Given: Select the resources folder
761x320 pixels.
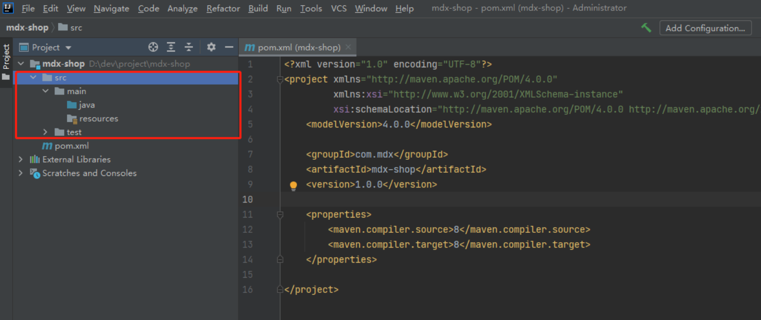Looking at the screenshot, I should click(98, 118).
